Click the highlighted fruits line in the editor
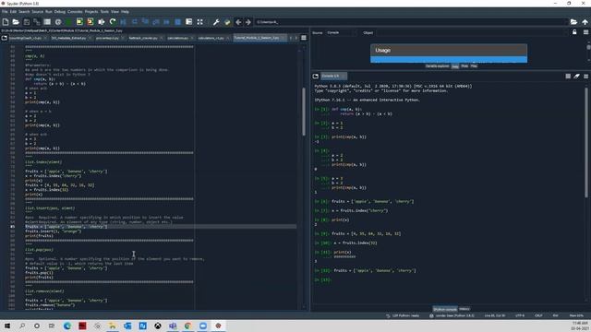This screenshot has width=591, height=332. (160, 227)
